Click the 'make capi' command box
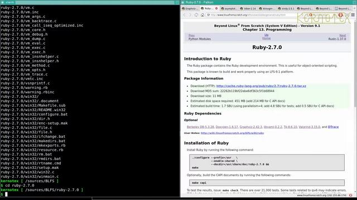The width and height of the screenshot is (357, 200). click(267, 183)
